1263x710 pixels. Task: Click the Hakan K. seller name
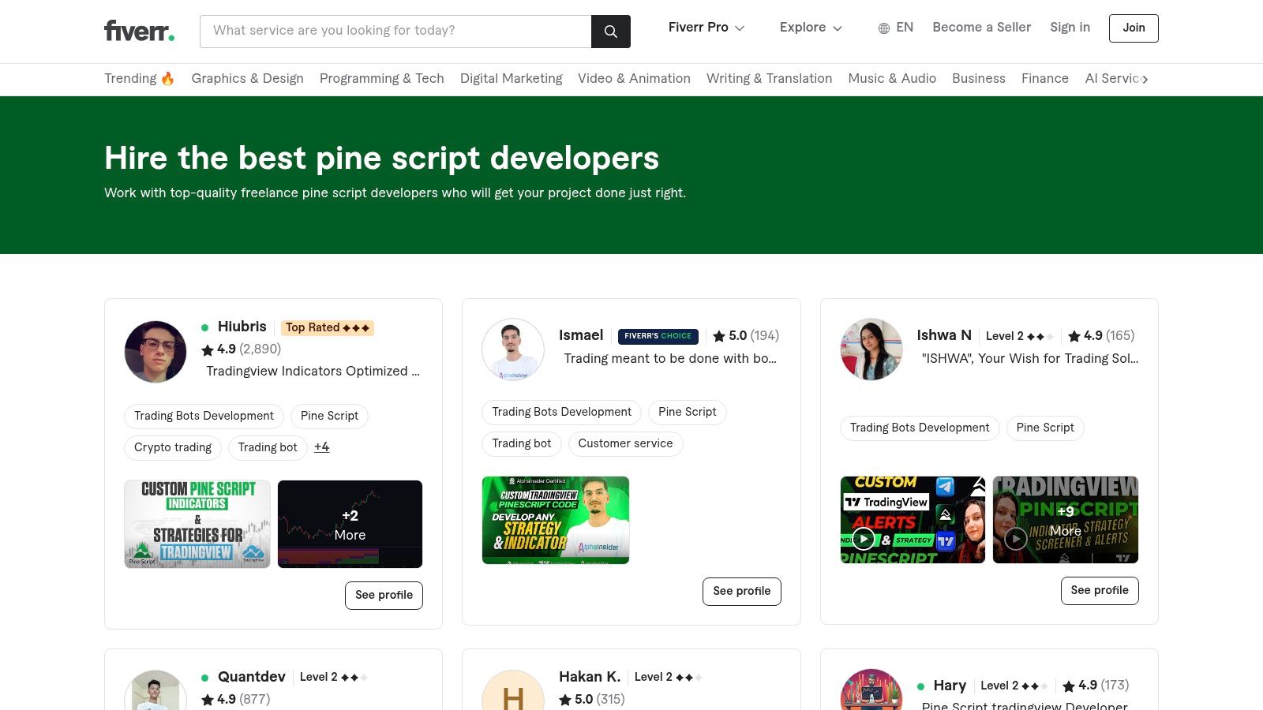pyautogui.click(x=590, y=677)
